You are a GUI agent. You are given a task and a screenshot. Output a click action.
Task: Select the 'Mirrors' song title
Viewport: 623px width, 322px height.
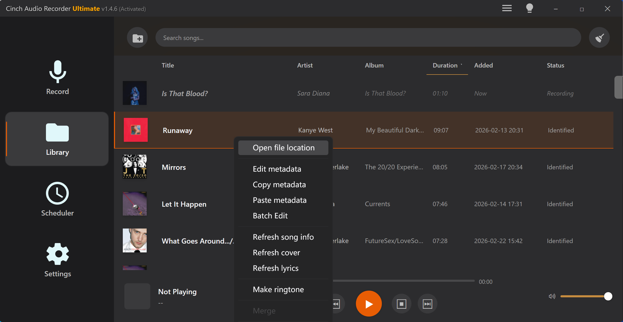[x=174, y=167]
